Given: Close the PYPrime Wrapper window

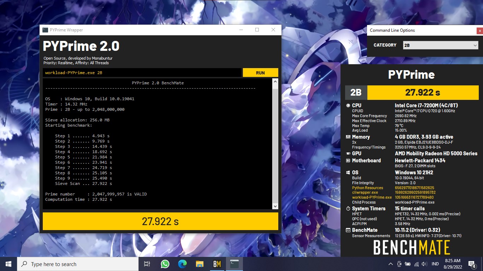Looking at the screenshot, I should pyautogui.click(x=273, y=30).
